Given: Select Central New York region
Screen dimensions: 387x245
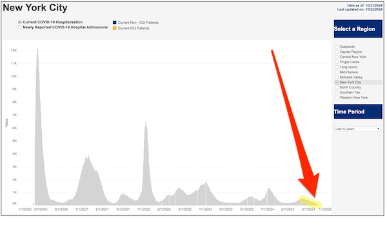Looking at the screenshot, I should click(337, 57).
